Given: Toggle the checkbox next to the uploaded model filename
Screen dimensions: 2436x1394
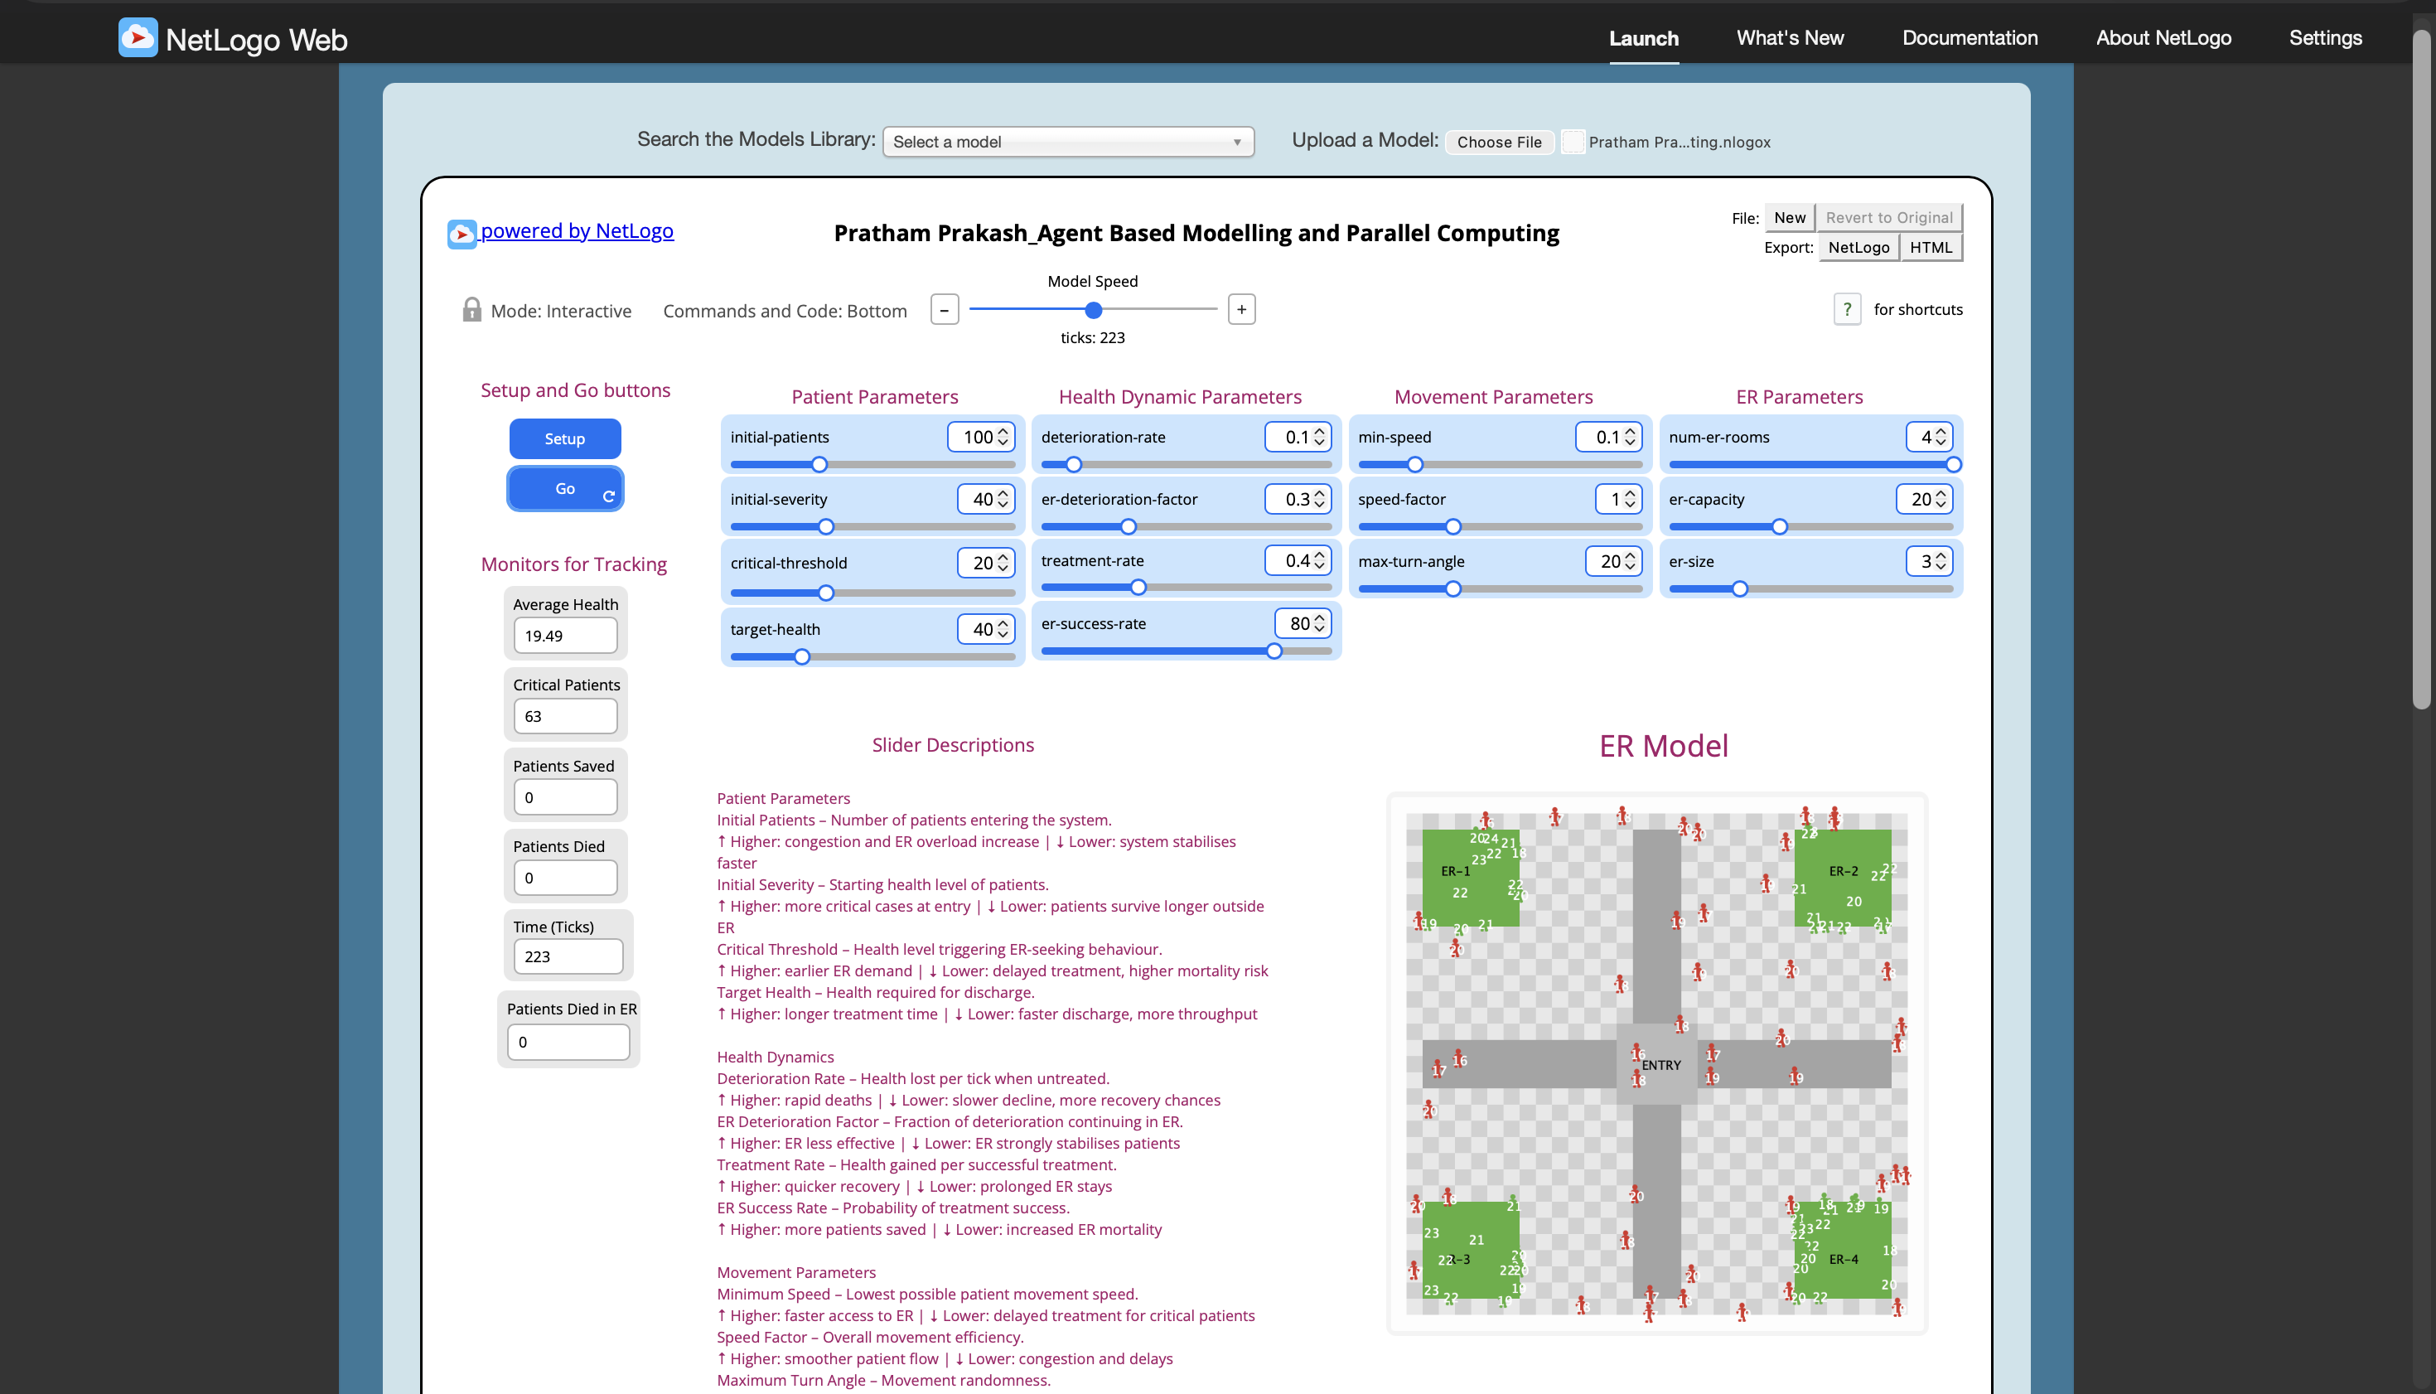Looking at the screenshot, I should pyautogui.click(x=1573, y=142).
